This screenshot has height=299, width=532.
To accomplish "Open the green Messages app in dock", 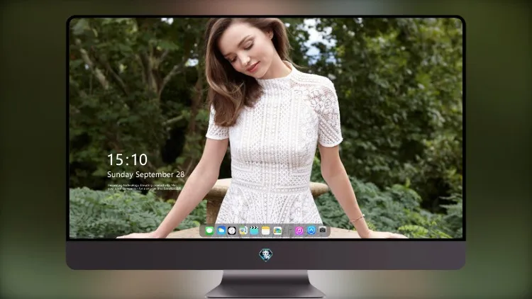I will click(209, 231).
